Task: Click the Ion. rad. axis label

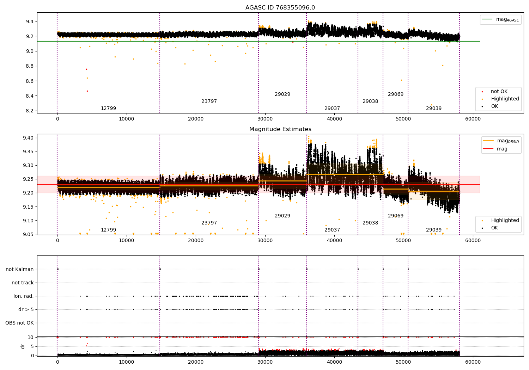Action: 24,296
